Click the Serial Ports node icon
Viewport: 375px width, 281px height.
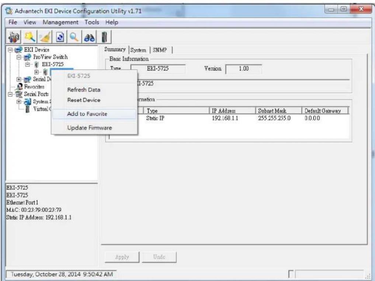(x=18, y=94)
